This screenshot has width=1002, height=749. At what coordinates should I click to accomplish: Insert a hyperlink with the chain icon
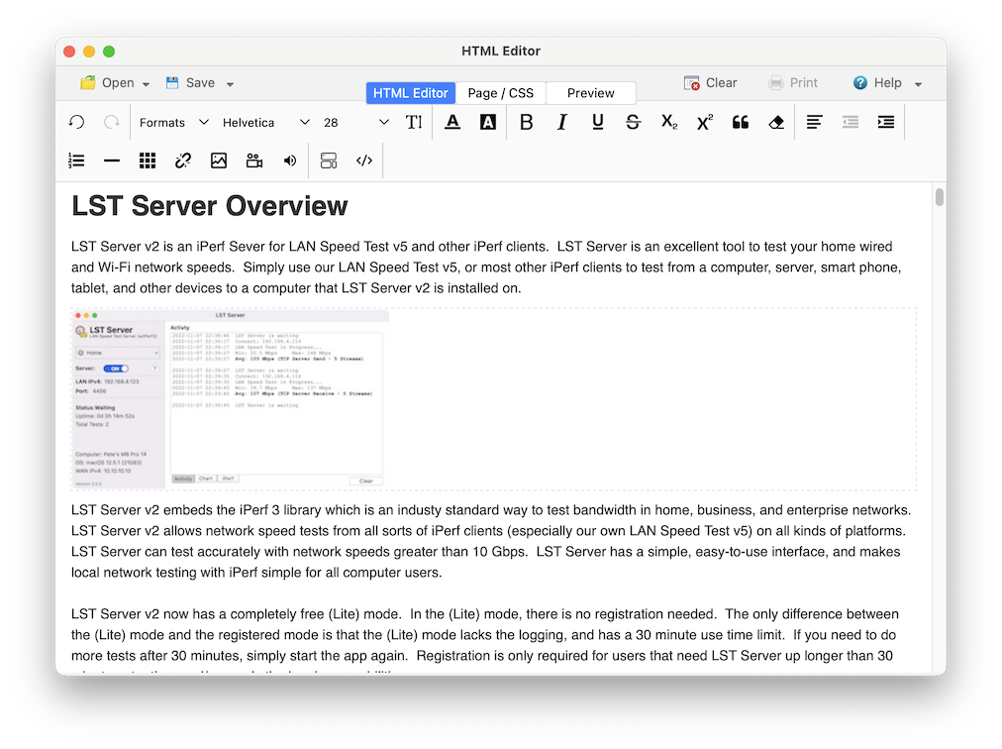click(x=183, y=160)
